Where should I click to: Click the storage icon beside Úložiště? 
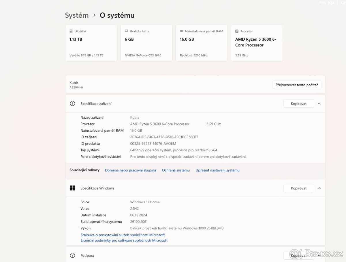[71, 31]
